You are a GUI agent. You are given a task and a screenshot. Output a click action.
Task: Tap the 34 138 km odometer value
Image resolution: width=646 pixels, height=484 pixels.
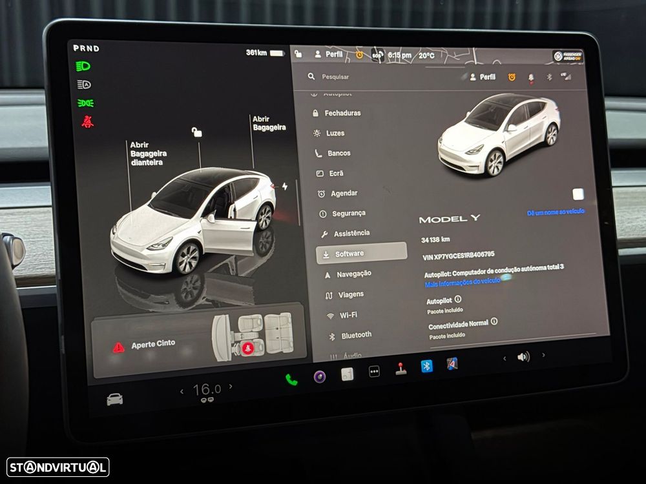pyautogui.click(x=435, y=239)
